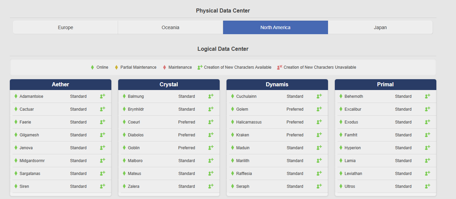Click the Logical Data Center heading
456x199 pixels.
(x=223, y=49)
